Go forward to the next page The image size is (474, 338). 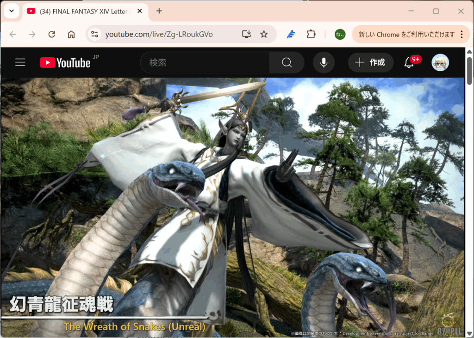pos(32,34)
